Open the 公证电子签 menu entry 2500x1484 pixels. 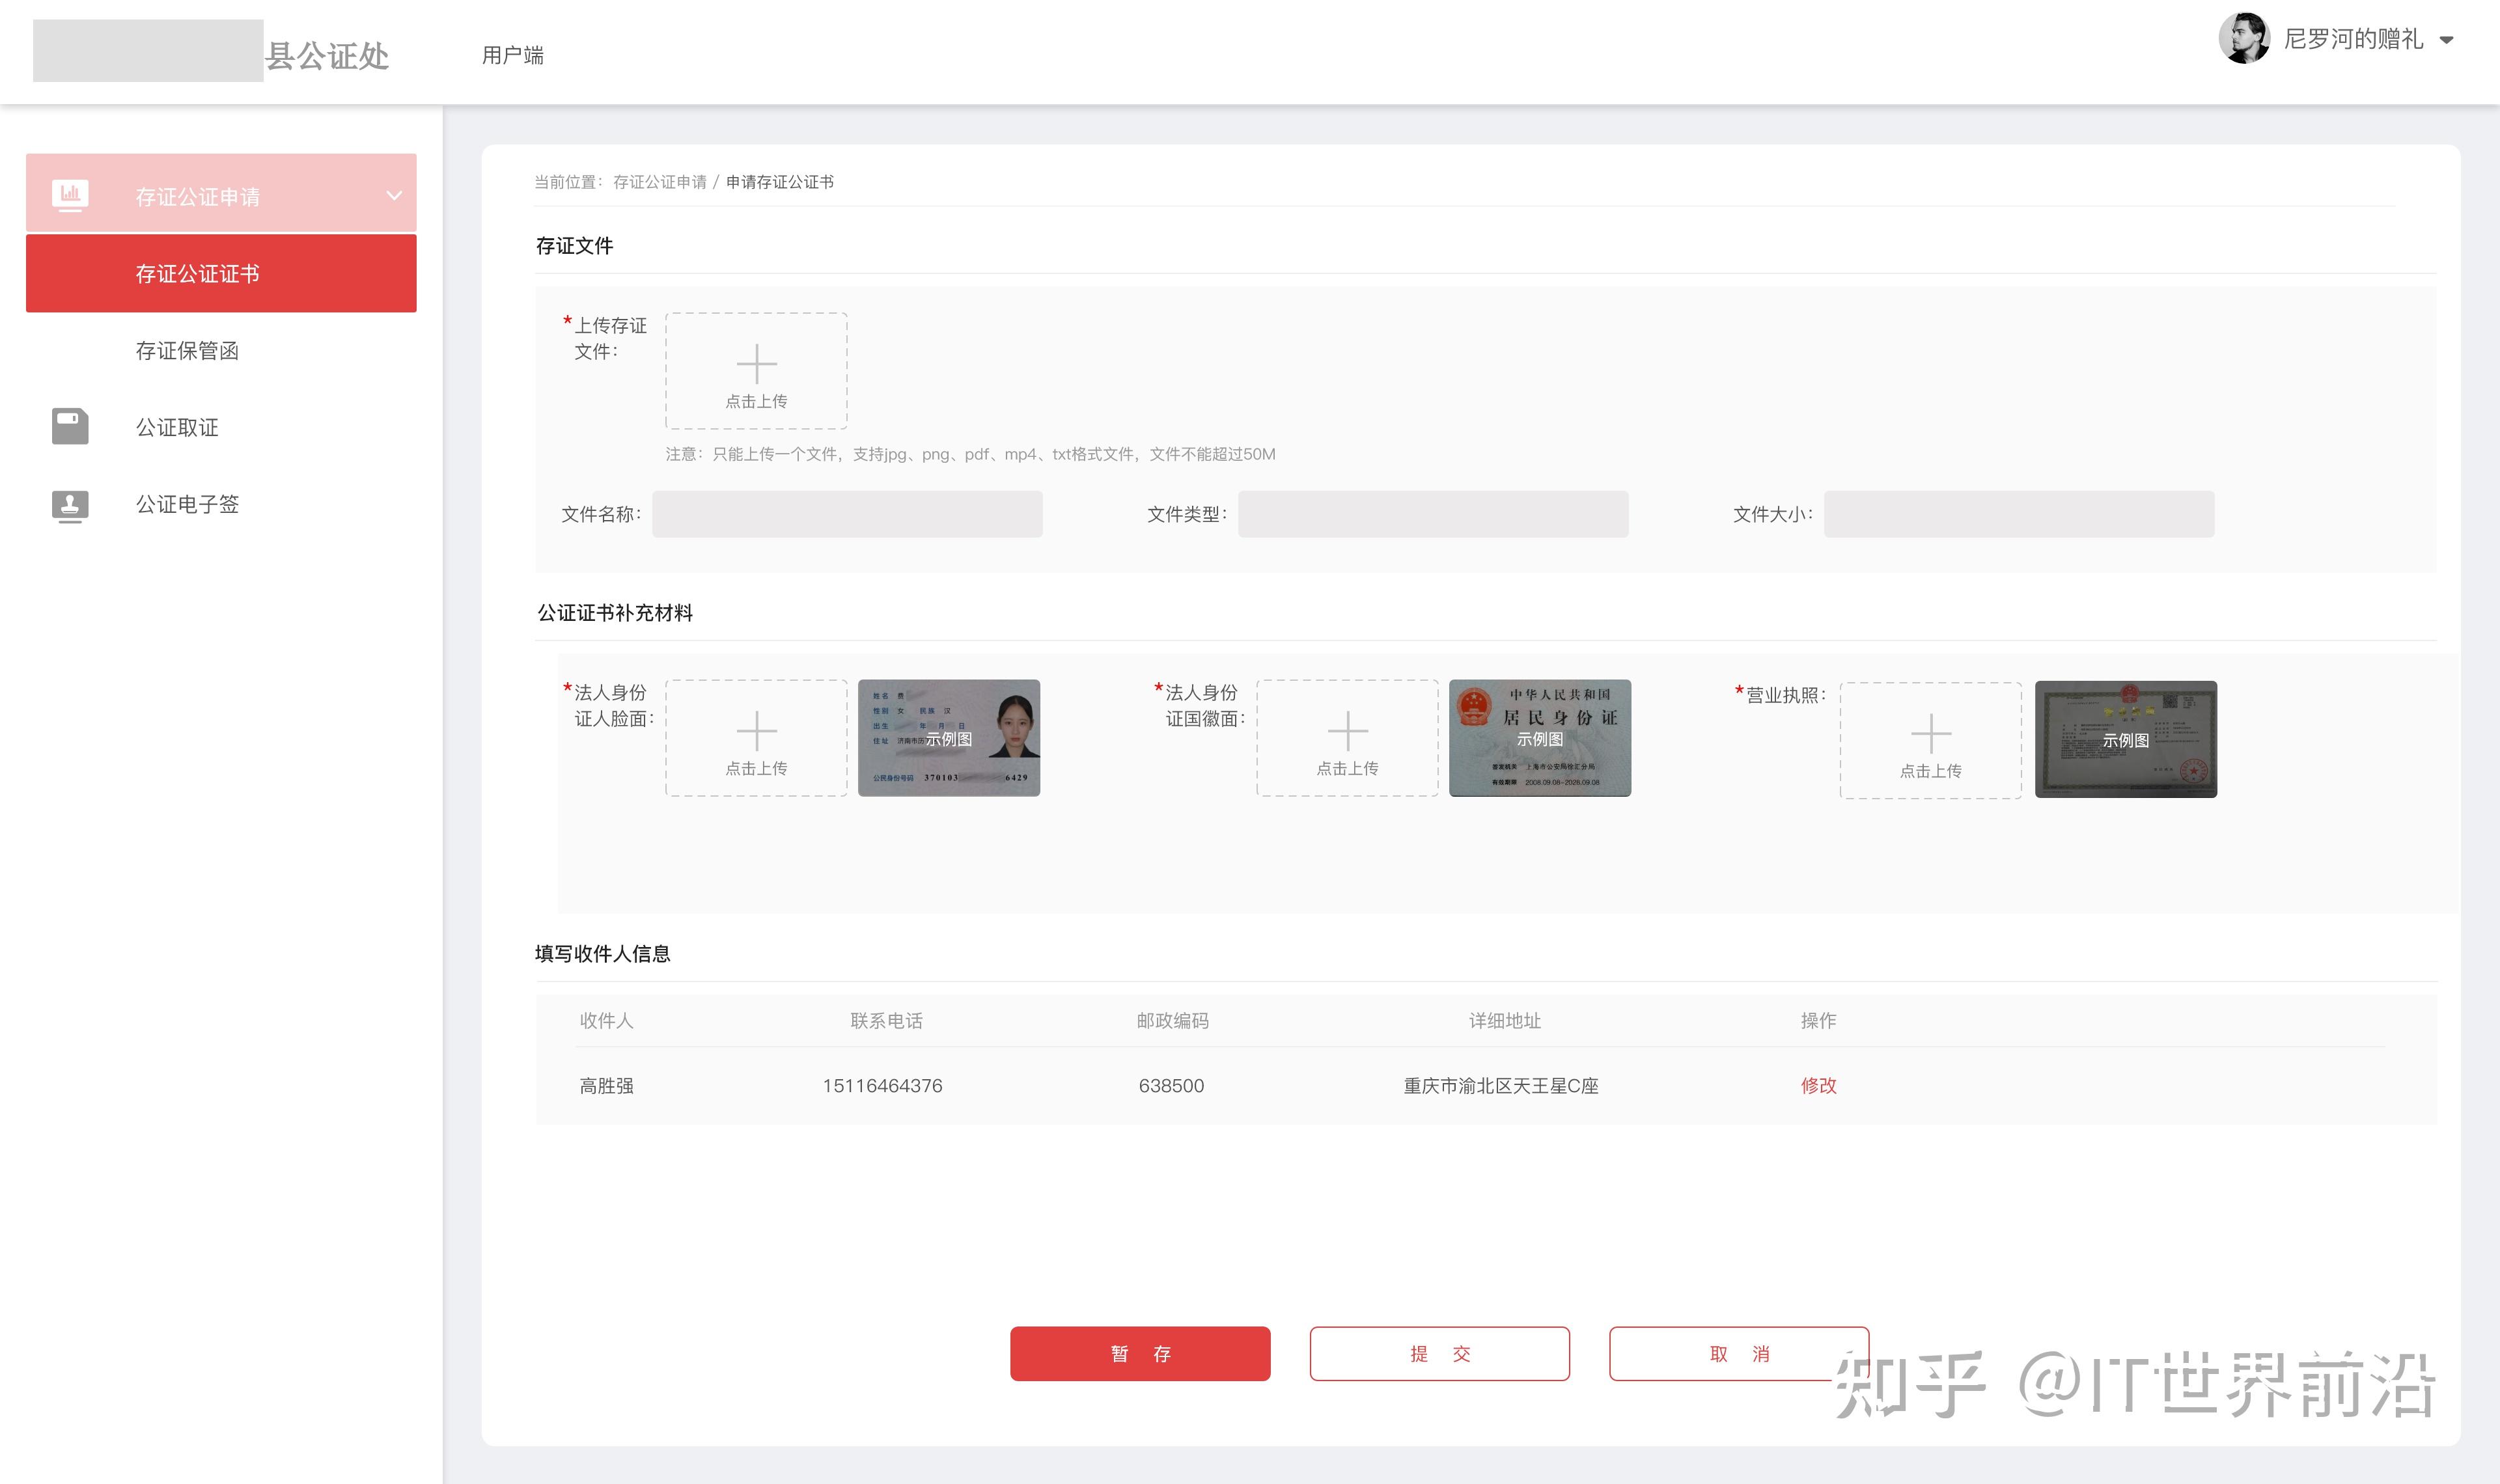(187, 505)
